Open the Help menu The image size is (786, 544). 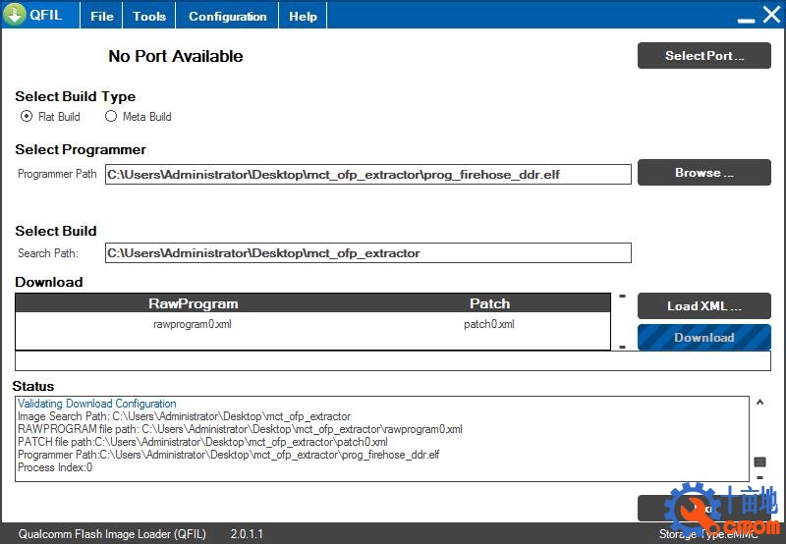[x=303, y=17]
